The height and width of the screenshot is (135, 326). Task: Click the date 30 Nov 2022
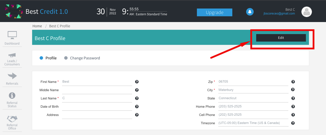[x=106, y=12]
